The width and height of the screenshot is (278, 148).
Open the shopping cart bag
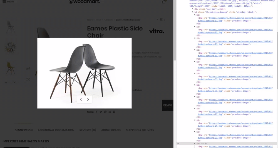[x=164, y=2]
